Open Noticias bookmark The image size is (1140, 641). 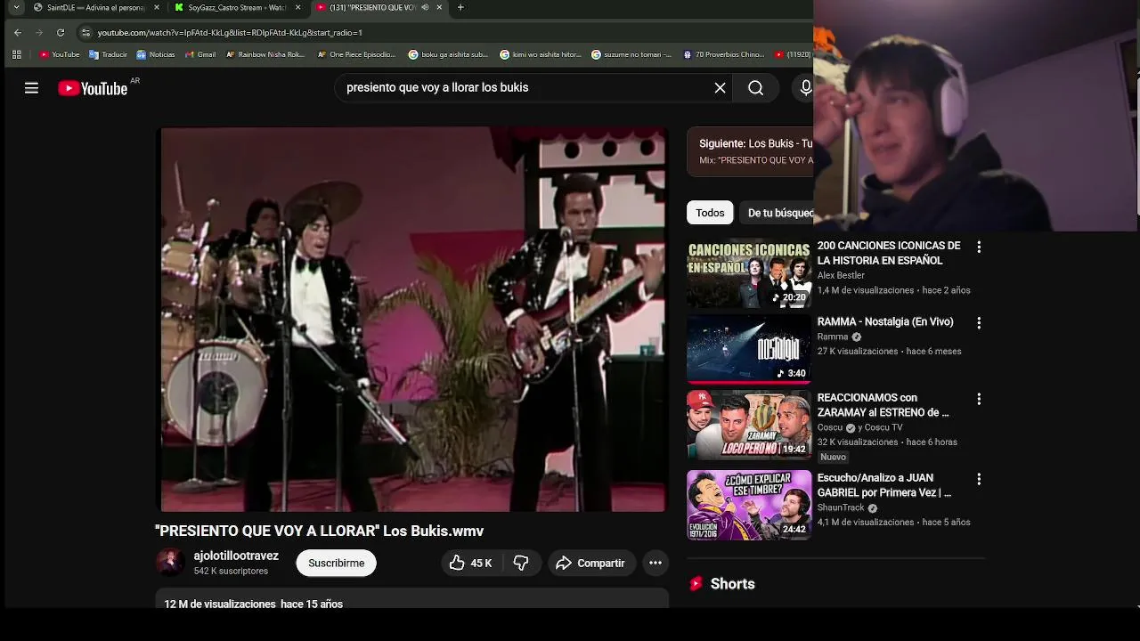point(155,54)
